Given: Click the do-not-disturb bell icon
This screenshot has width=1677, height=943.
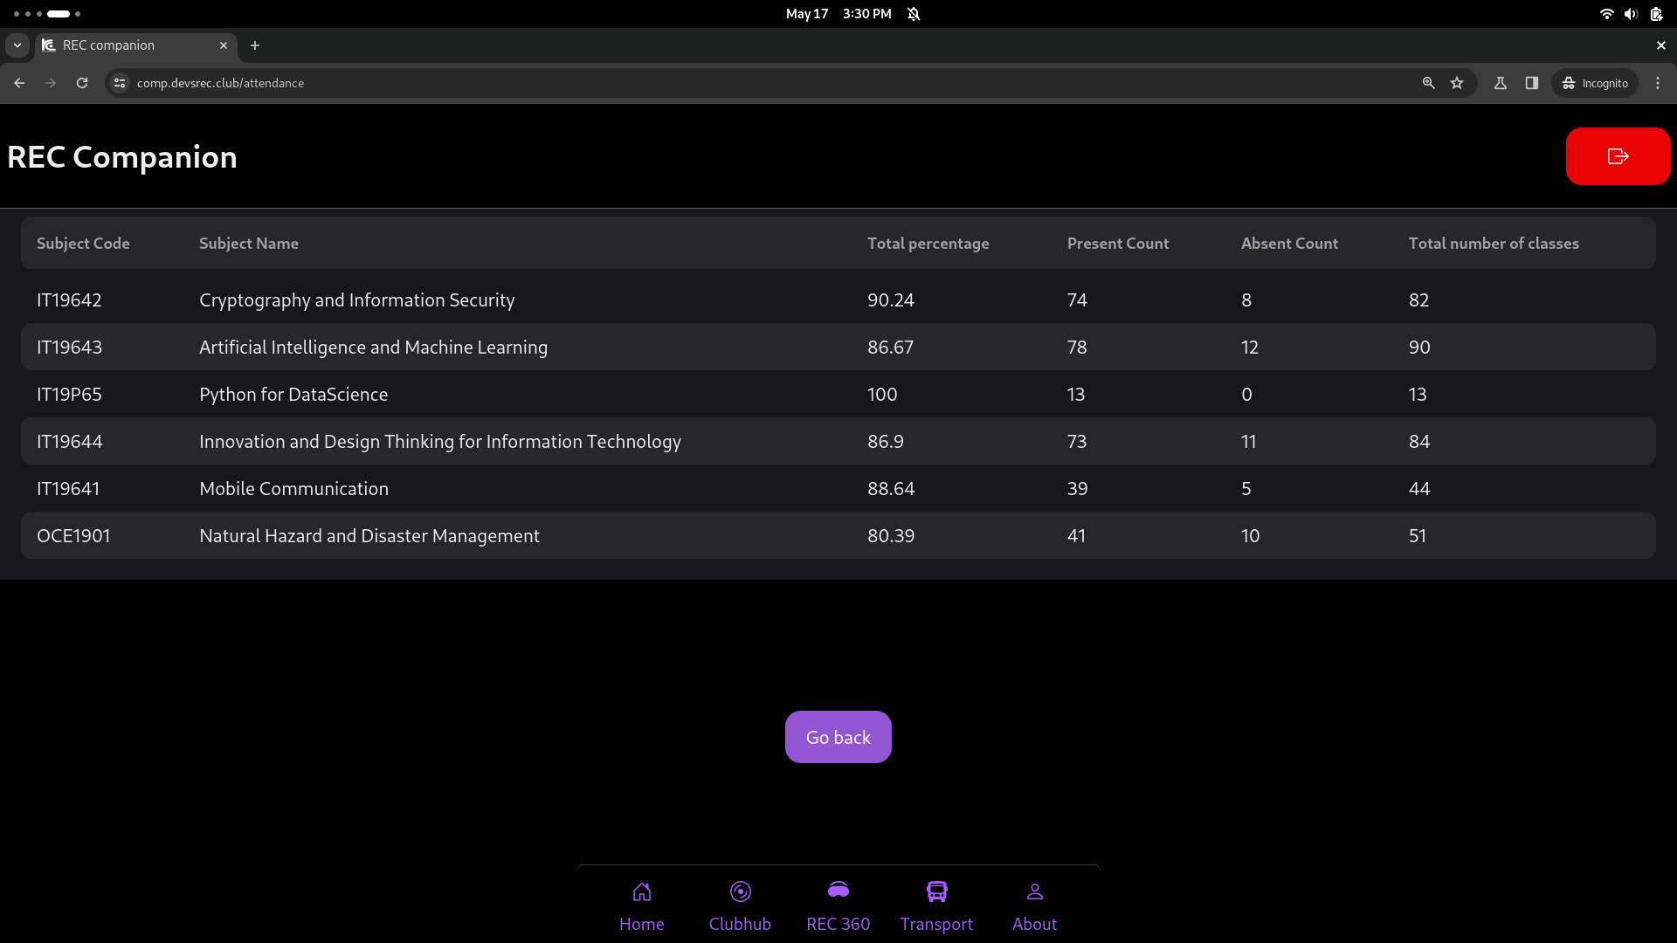Looking at the screenshot, I should pyautogui.click(x=914, y=14).
